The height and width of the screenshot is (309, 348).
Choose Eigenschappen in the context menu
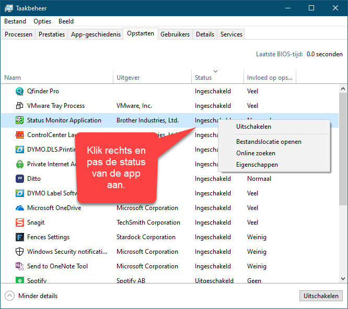[274, 165]
